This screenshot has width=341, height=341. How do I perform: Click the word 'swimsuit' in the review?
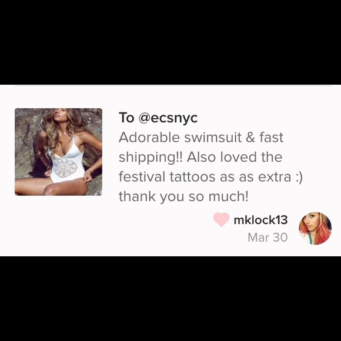click(213, 138)
